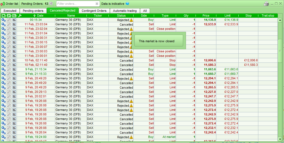284x143 pixels.
Task: Cancel all pending orders using the icon beside 13
Action: point(51,4)
